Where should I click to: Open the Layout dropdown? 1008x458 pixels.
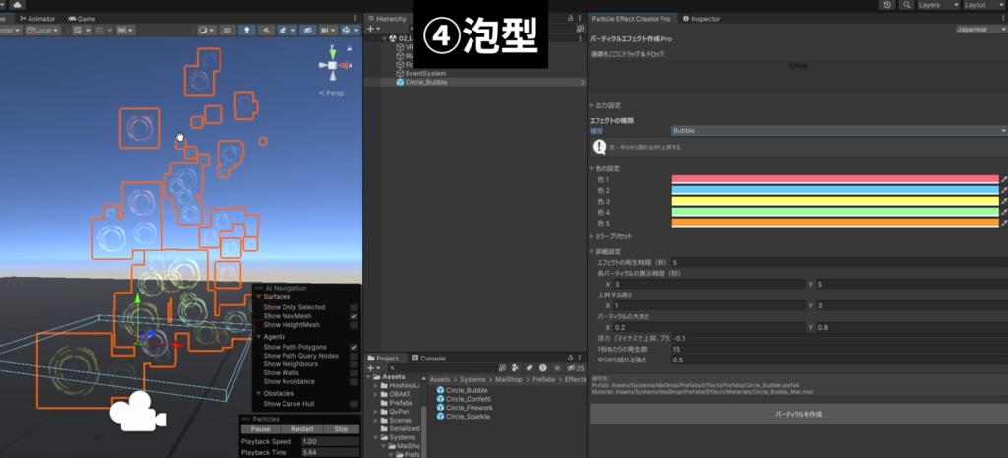(984, 5)
